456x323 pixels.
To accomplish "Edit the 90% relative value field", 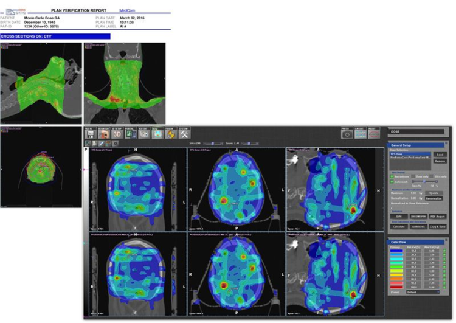I will pyautogui.click(x=413, y=283).
